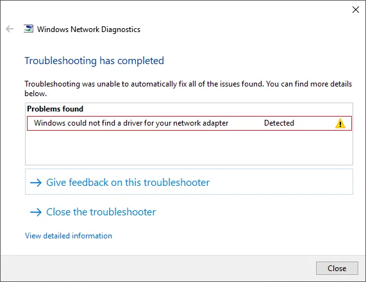Click the Windows Network Diagnostics icon
366x282 pixels.
pos(28,29)
